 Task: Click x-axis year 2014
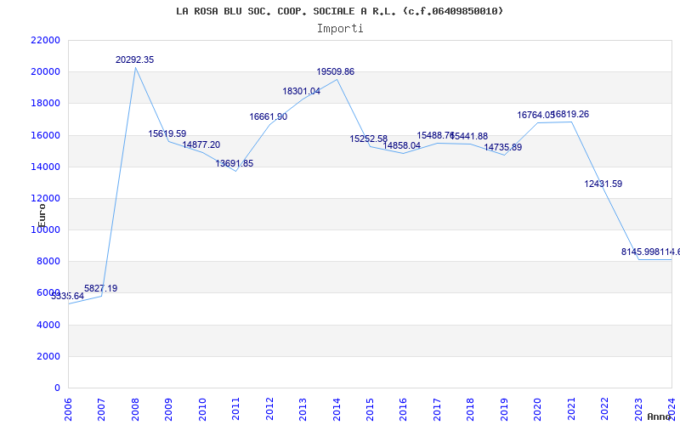pos(337,409)
